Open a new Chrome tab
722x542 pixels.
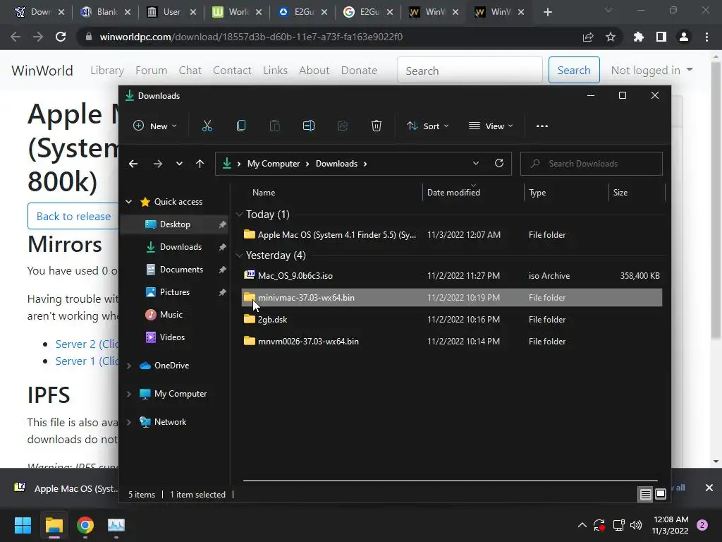547,12
